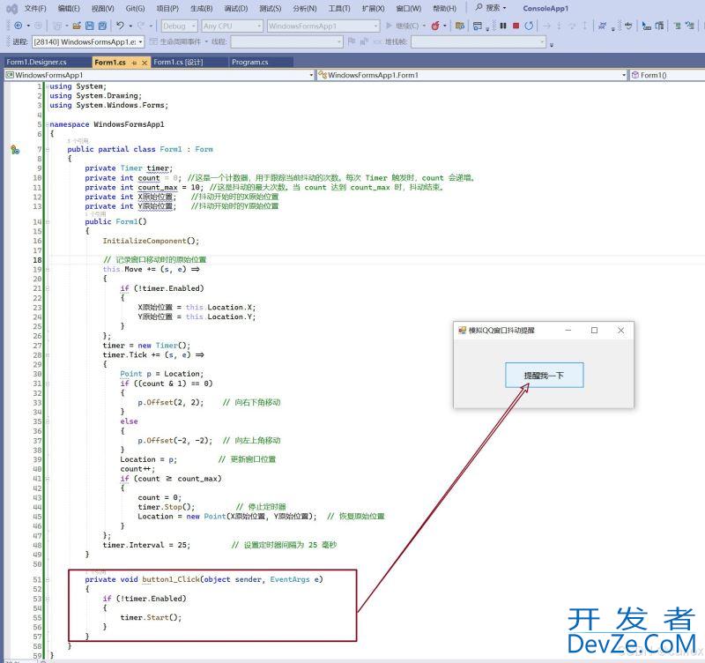Viewport: 705px width, 663px height.
Task: Click the reference count hint above button1_Click
Action: pyautogui.click(x=96, y=571)
